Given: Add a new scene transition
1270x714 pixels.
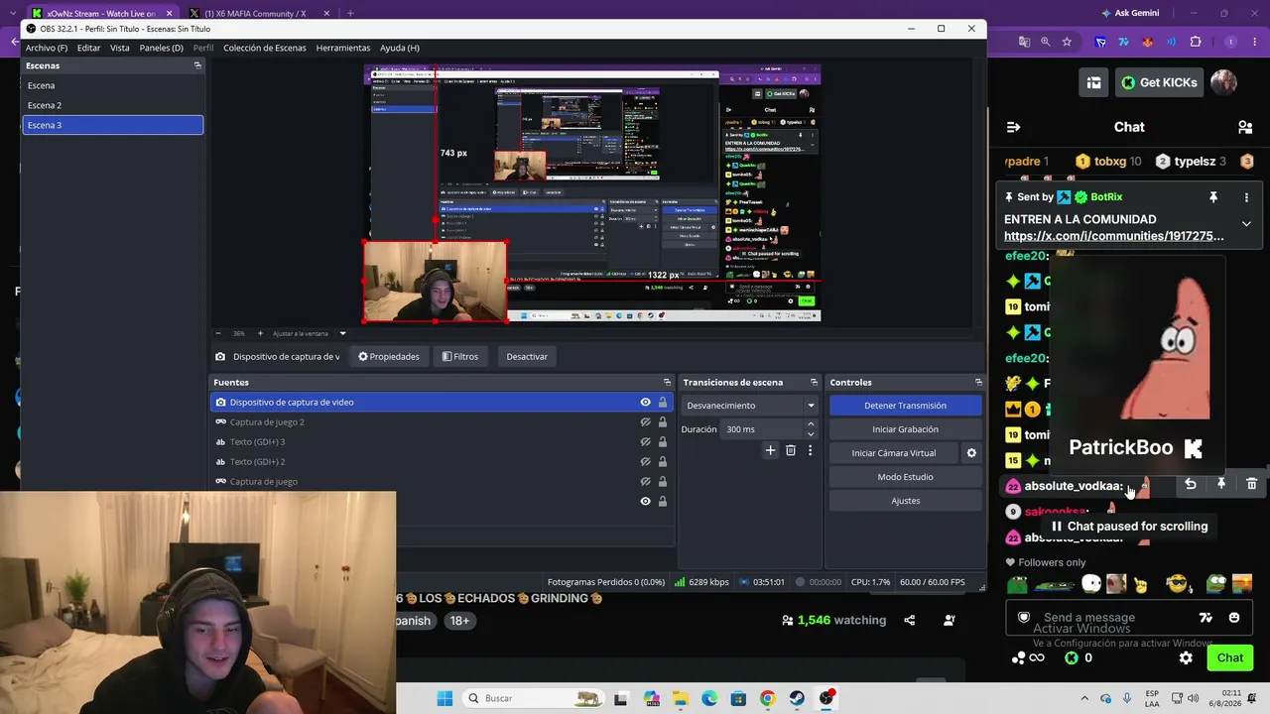Looking at the screenshot, I should 770,450.
